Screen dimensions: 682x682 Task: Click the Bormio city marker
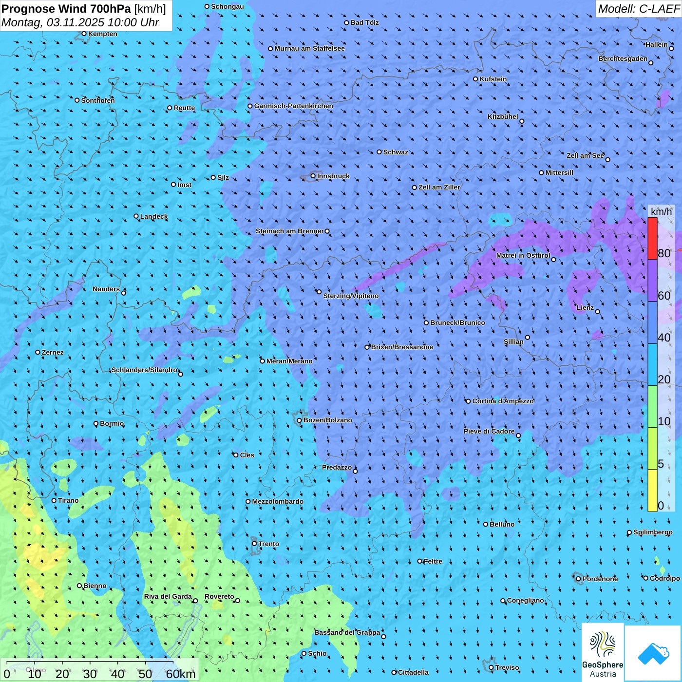tap(96, 424)
